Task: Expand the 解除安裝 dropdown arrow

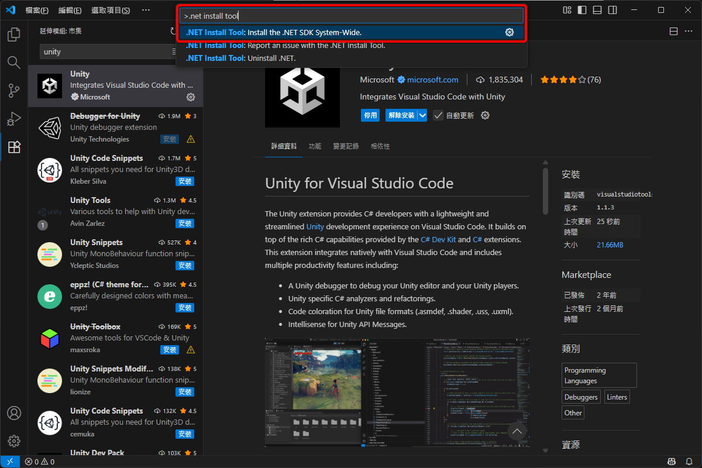Action: 422,116
